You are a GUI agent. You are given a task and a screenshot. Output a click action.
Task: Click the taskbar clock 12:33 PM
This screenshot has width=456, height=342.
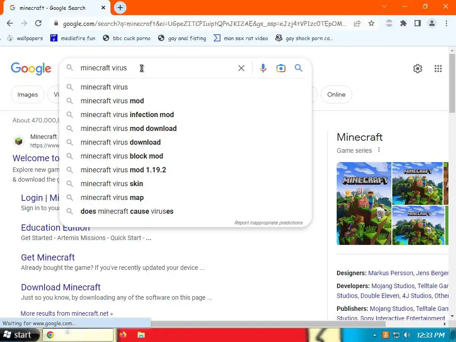click(x=431, y=335)
